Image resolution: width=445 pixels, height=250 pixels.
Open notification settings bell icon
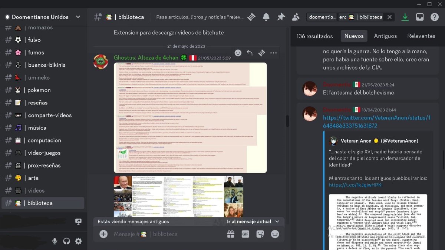(x=266, y=17)
